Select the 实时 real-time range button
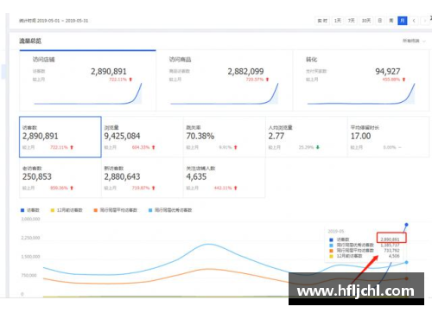Viewport: 432px width, 313px height. 322,21
